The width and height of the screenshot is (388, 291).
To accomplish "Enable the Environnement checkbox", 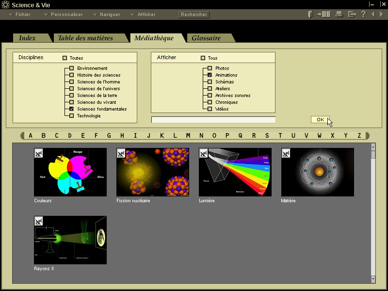I will coord(71,68).
